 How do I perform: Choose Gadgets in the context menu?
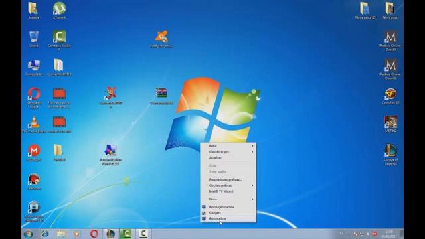click(x=228, y=213)
